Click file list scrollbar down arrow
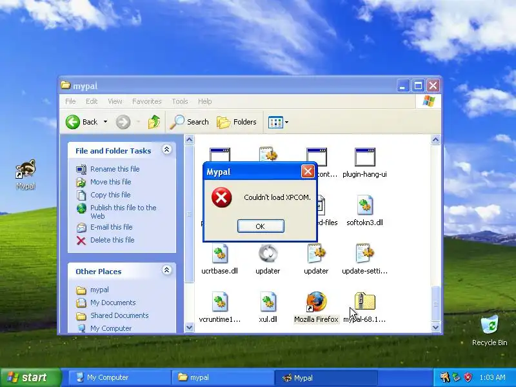This screenshot has width=516, height=387. coord(435,328)
